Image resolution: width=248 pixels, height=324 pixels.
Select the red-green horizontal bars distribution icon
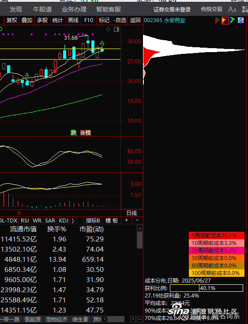pyautogui.click(x=217, y=20)
